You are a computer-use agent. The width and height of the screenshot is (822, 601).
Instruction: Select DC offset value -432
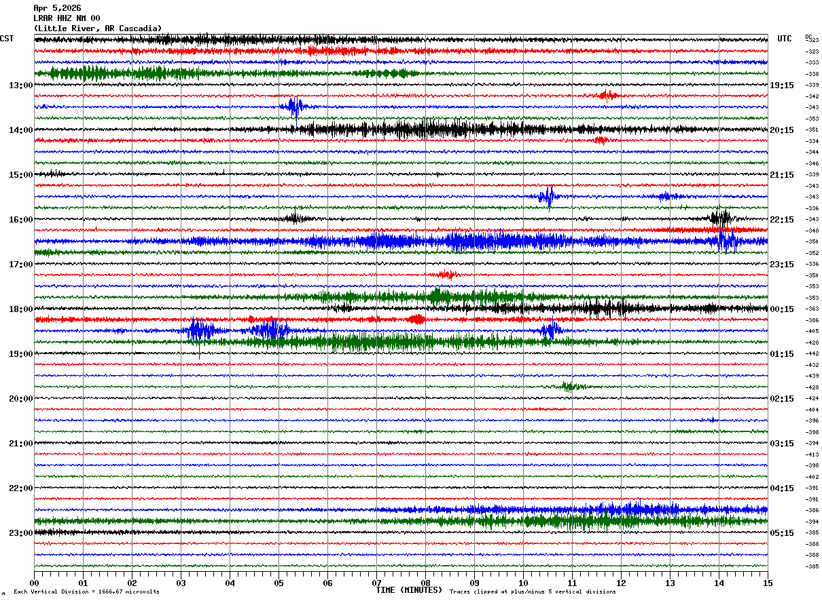(811, 364)
